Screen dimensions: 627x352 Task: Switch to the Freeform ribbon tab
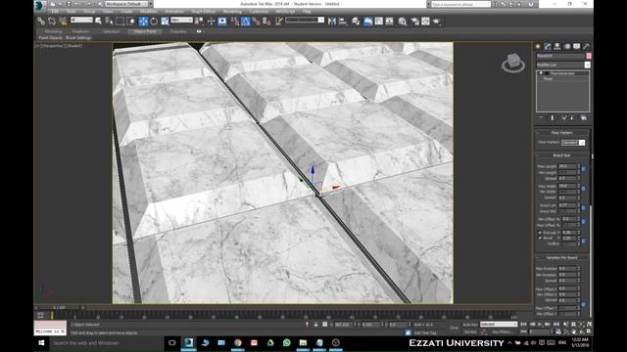click(x=80, y=31)
